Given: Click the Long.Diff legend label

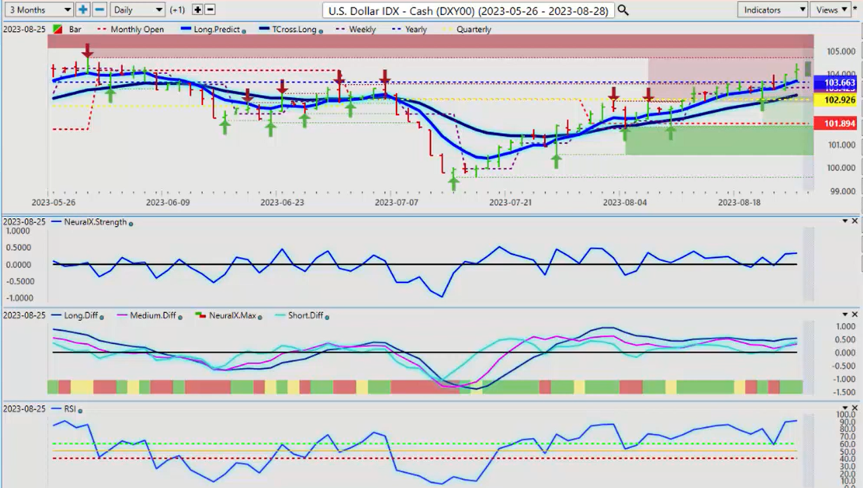Looking at the screenshot, I should pos(82,315).
